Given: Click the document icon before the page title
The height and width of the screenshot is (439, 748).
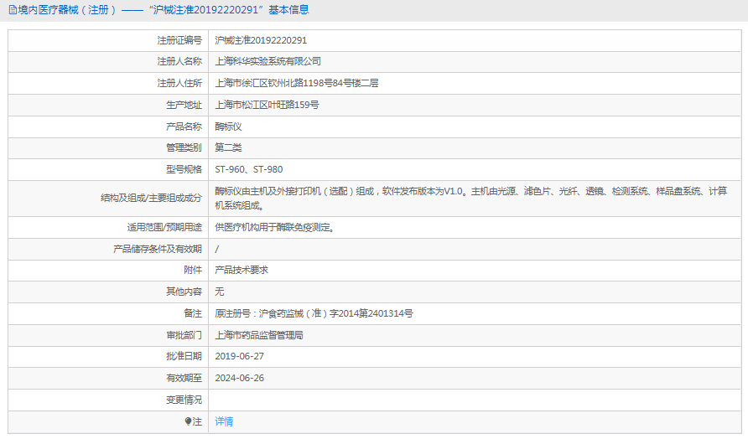Looking at the screenshot, I should [13, 10].
